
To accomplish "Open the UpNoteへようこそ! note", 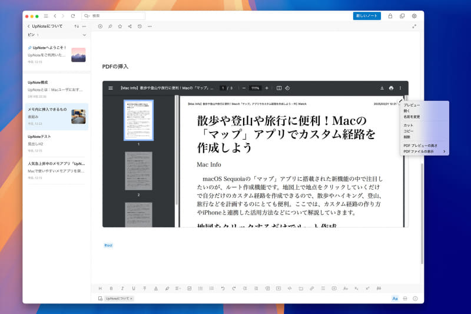I will (57, 55).
